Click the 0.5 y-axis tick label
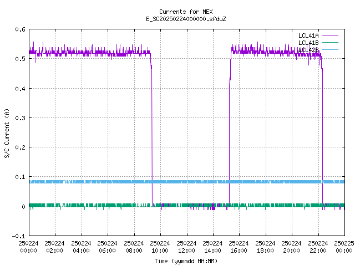 [20, 59]
